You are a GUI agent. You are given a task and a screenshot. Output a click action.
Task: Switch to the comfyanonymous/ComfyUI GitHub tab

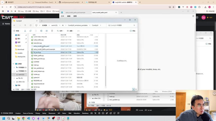[x=71, y=2]
